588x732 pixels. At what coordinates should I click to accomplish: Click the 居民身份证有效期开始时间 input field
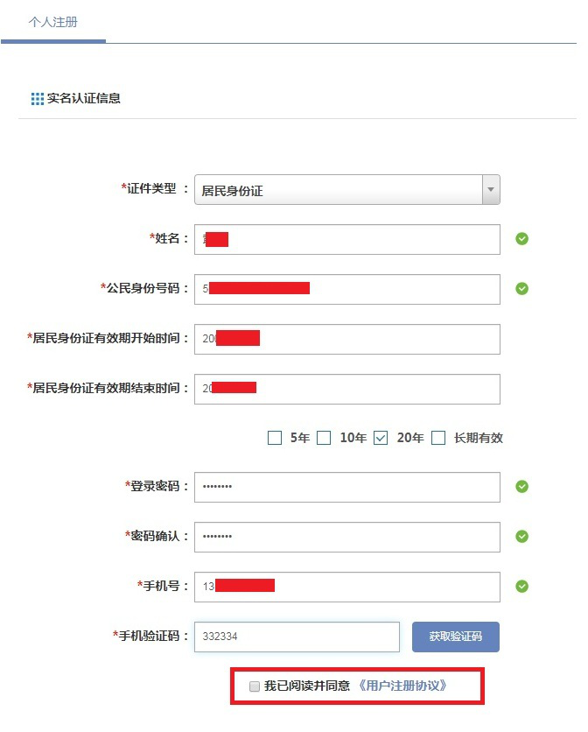click(347, 340)
